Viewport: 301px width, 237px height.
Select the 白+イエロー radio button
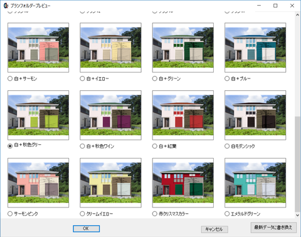pos(82,78)
